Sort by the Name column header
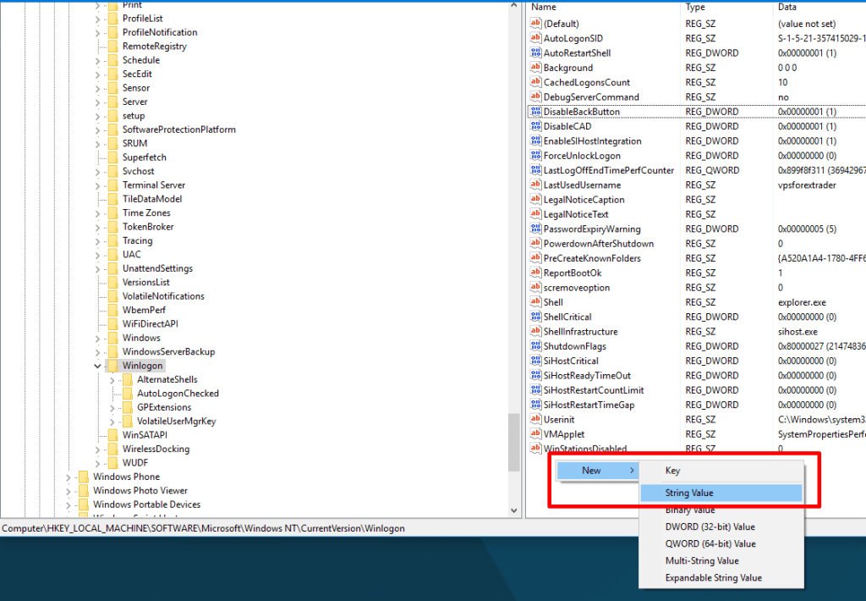866x601 pixels. [x=604, y=7]
